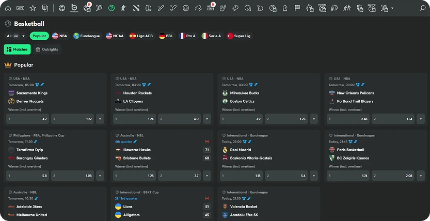Switch to the Matches tab

pyautogui.click(x=18, y=50)
